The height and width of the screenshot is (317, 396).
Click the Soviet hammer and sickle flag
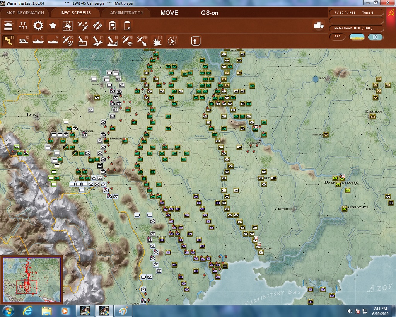pyautogui.click(x=391, y=13)
